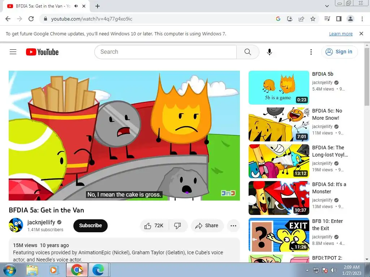Viewport: 370px width, 277px height.
Task: Go to YouTube home via logo
Action: click(x=42, y=52)
